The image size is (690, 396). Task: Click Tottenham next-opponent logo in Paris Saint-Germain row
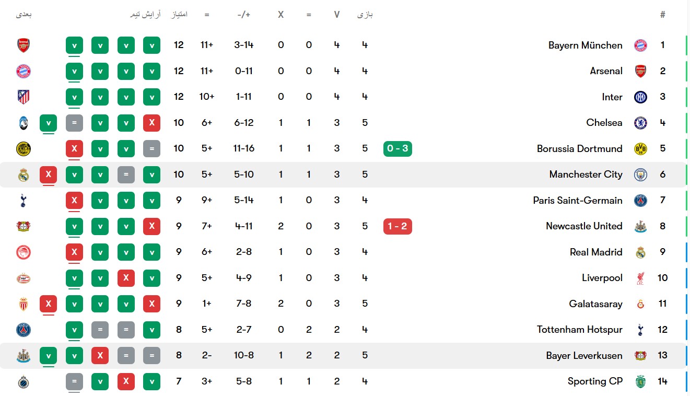click(24, 201)
